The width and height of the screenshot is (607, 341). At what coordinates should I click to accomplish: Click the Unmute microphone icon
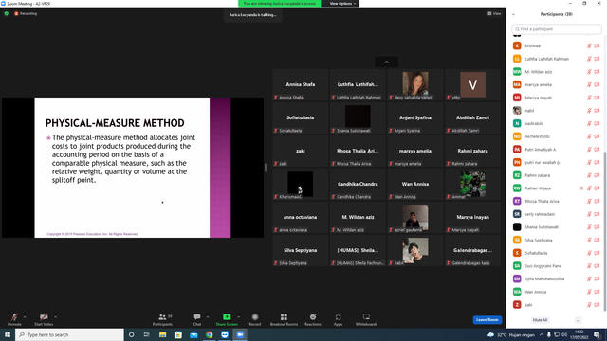[14, 317]
